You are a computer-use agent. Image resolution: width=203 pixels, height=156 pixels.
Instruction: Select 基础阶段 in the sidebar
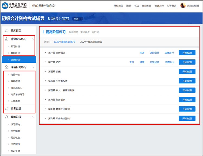click(15, 53)
